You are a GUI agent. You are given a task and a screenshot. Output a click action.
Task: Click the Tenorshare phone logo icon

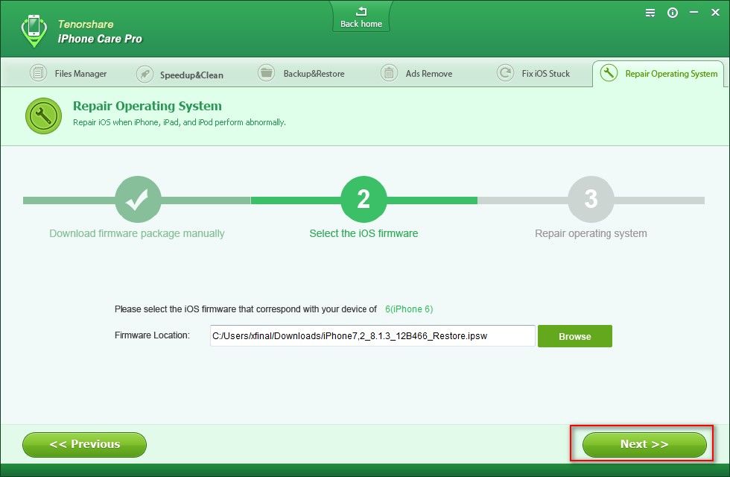34,31
